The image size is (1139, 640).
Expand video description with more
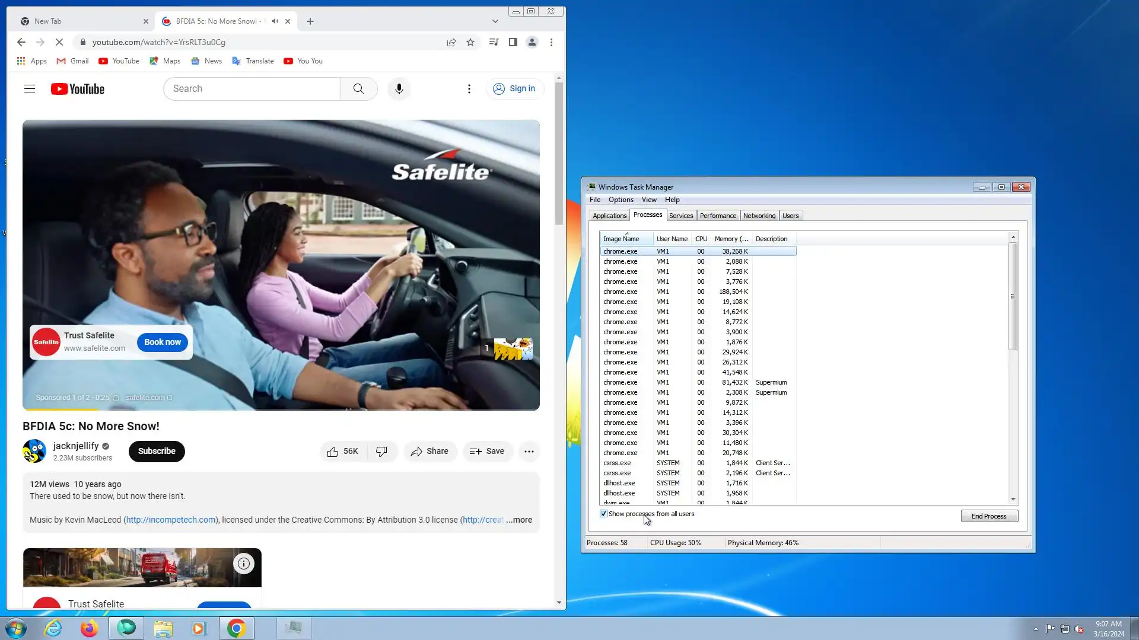pos(519,520)
